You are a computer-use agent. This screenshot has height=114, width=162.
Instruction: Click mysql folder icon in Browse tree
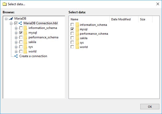(x=25, y=33)
